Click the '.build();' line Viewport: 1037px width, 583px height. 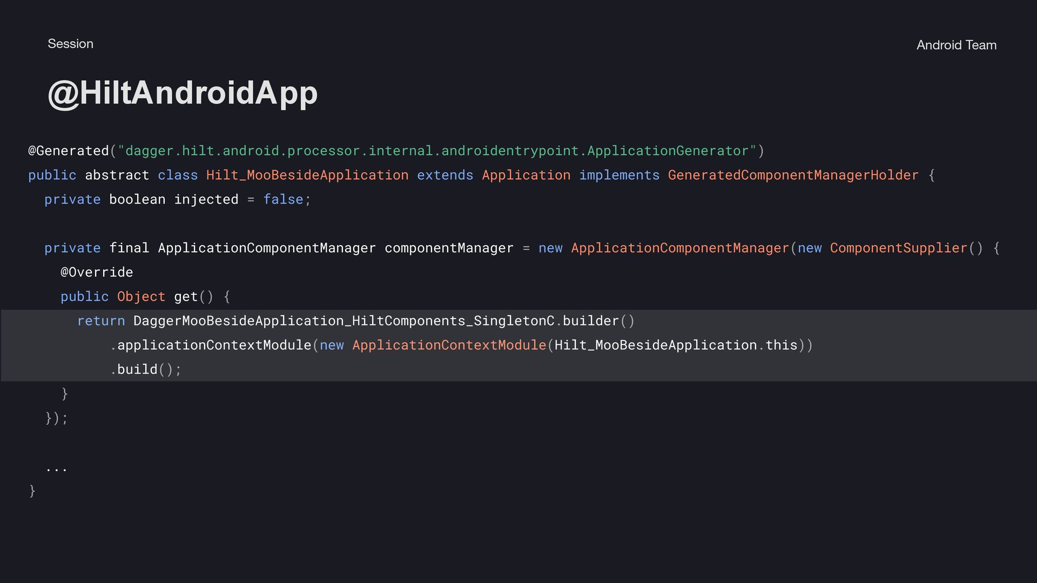click(146, 370)
